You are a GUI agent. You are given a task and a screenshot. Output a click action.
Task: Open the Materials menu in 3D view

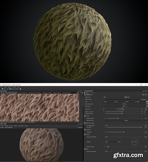(x=7, y=126)
